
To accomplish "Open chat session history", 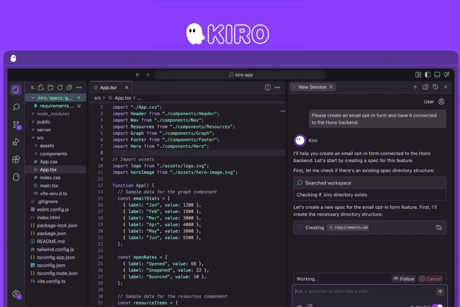I will tap(435, 87).
